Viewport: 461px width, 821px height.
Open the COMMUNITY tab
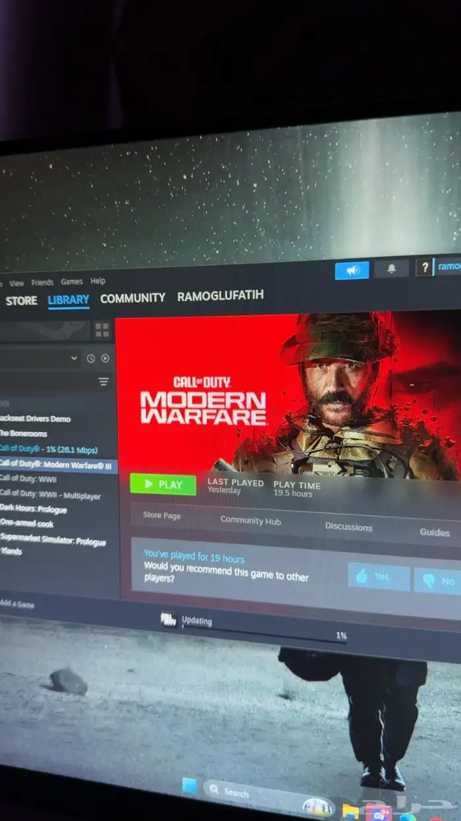coord(132,298)
